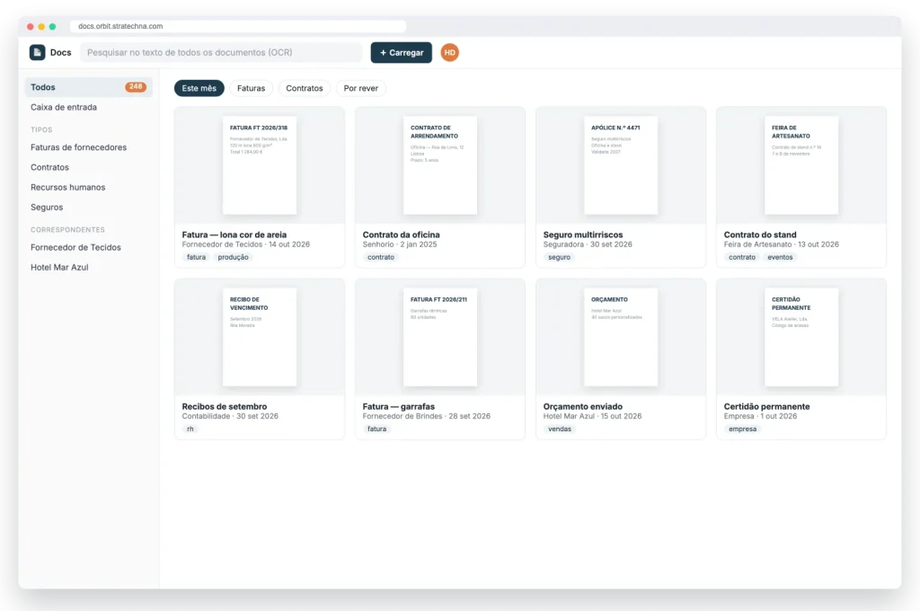Click the title Fatura — lona cor de areia
Viewport: 920px width, 611px height.
coord(234,235)
